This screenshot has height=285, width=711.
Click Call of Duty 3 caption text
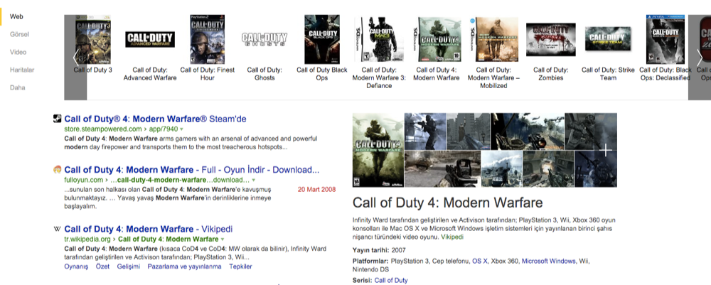[x=93, y=70]
